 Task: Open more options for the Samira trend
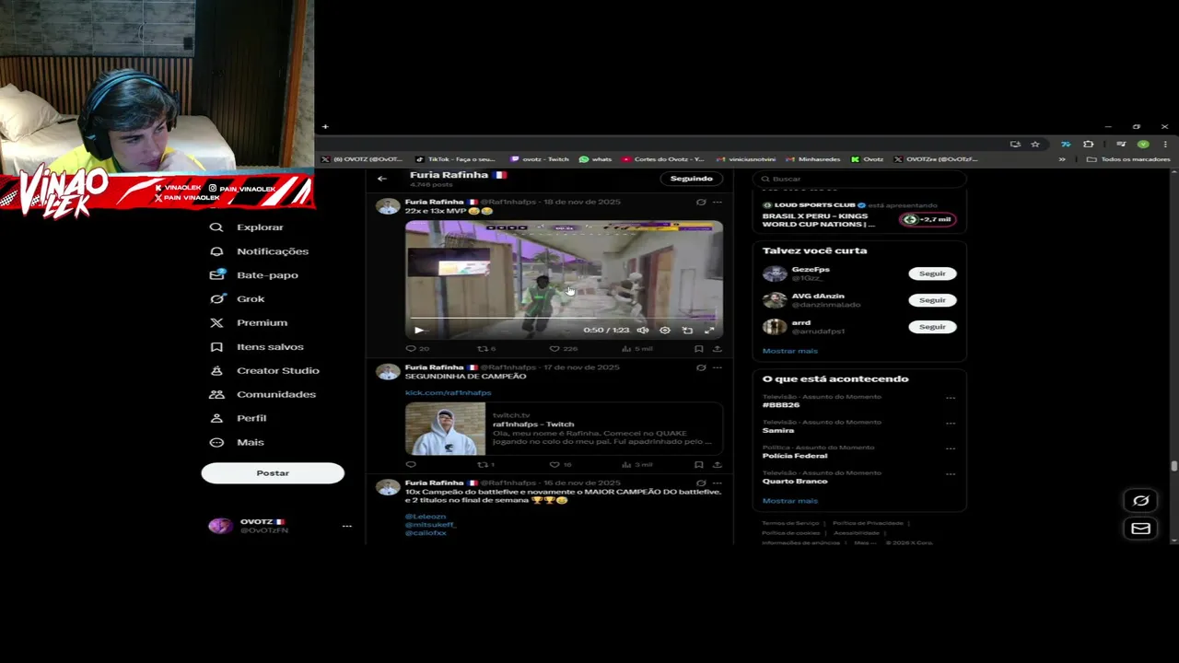pos(951,424)
